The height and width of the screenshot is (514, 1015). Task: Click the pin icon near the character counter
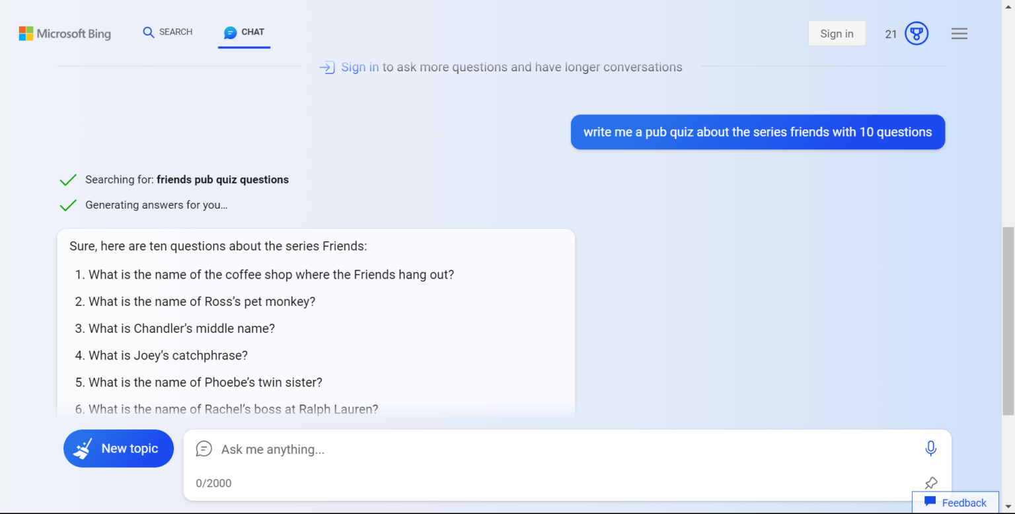930,483
